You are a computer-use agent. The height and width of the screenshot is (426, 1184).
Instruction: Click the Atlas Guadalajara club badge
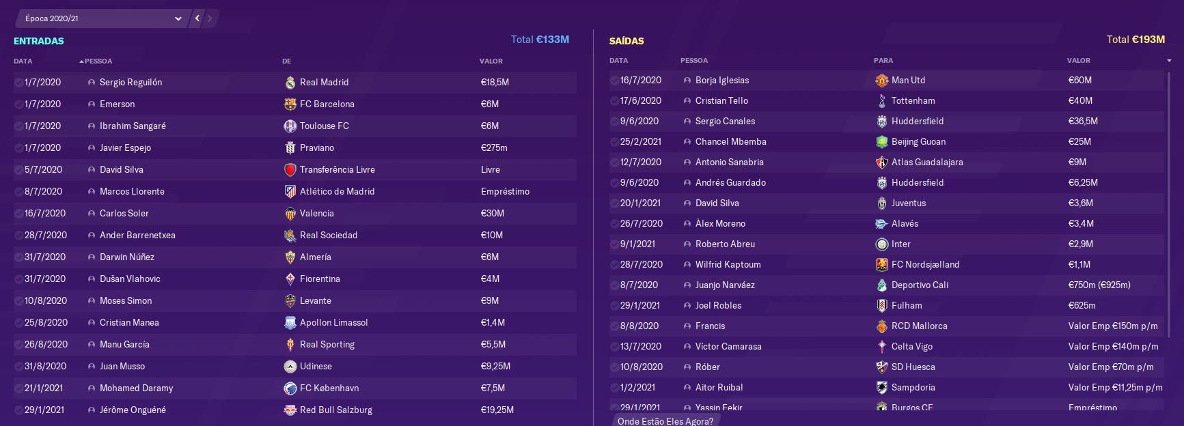pos(882,162)
